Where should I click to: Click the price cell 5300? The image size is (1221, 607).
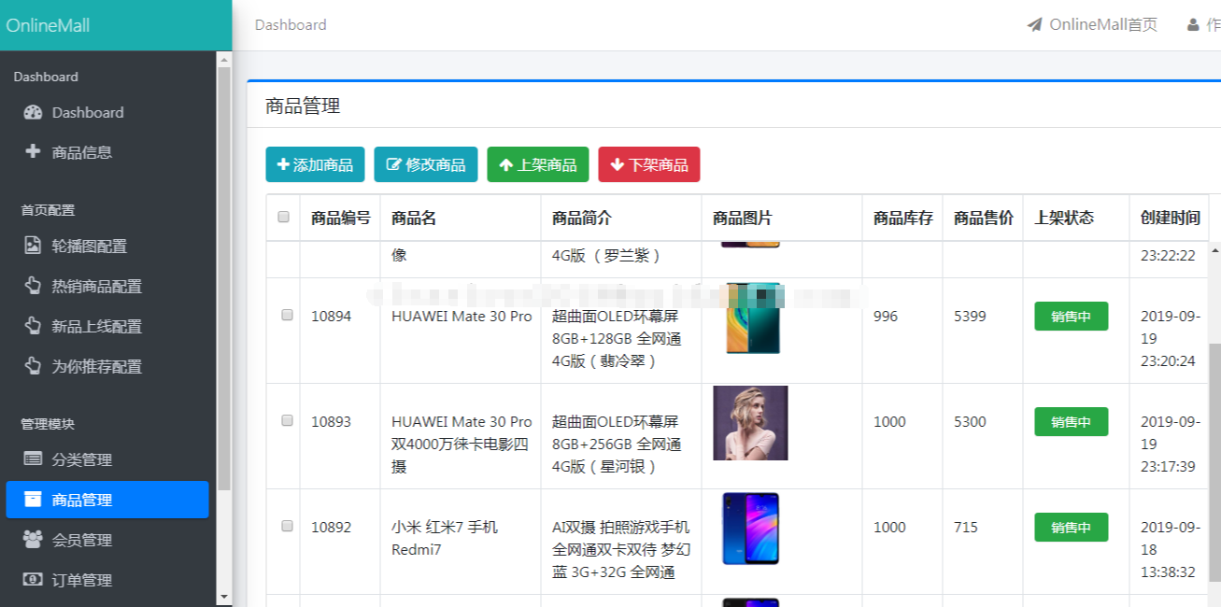(x=970, y=421)
